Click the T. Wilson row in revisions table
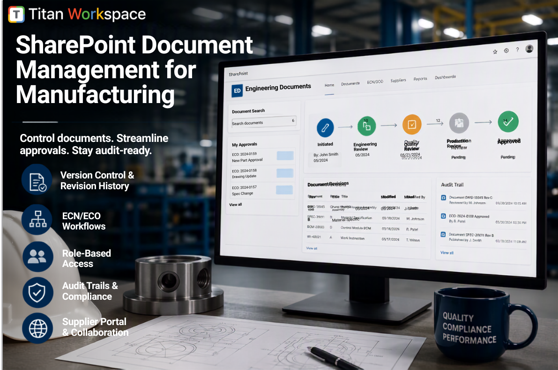Image resolution: width=558 pixels, height=370 pixels. click(x=366, y=238)
